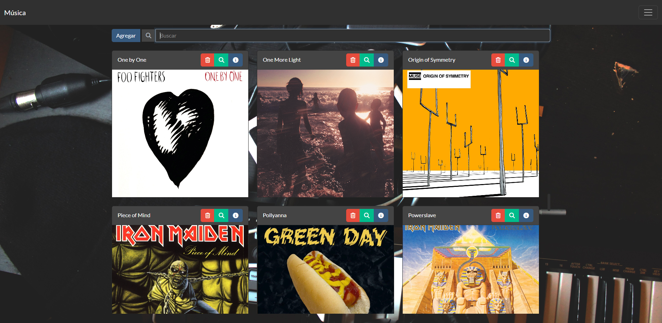Show info for Origin of Symmetry

click(526, 60)
